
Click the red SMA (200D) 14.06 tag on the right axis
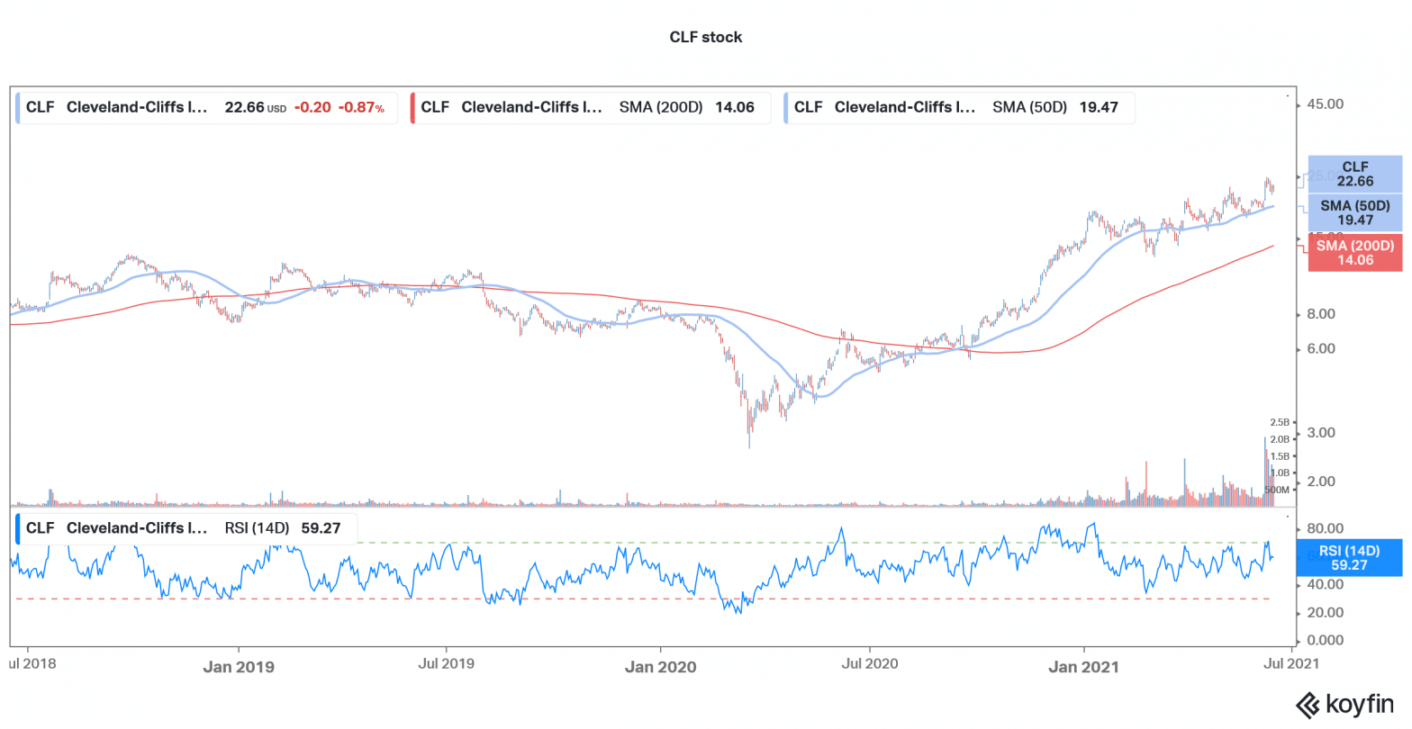[x=1355, y=252]
